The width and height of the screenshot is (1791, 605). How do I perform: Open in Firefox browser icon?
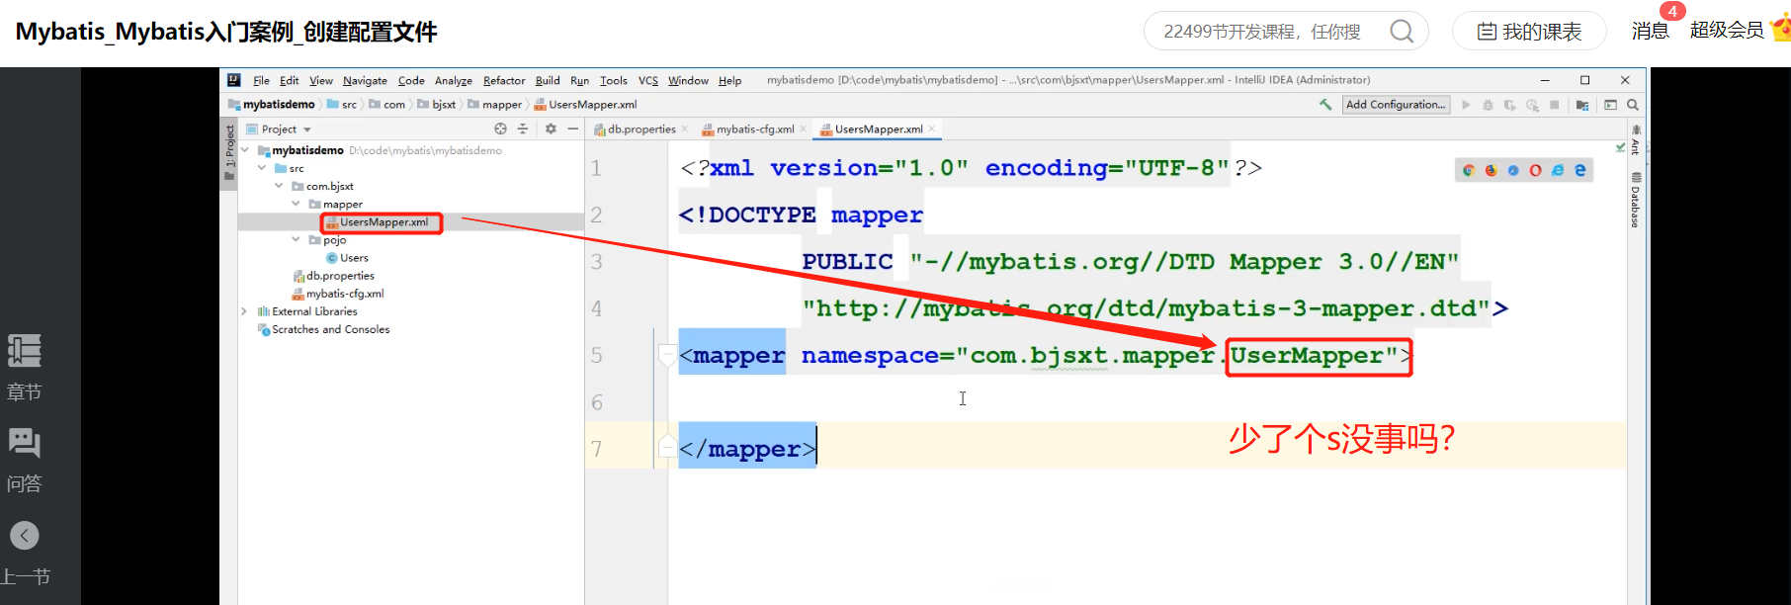[x=1491, y=170]
